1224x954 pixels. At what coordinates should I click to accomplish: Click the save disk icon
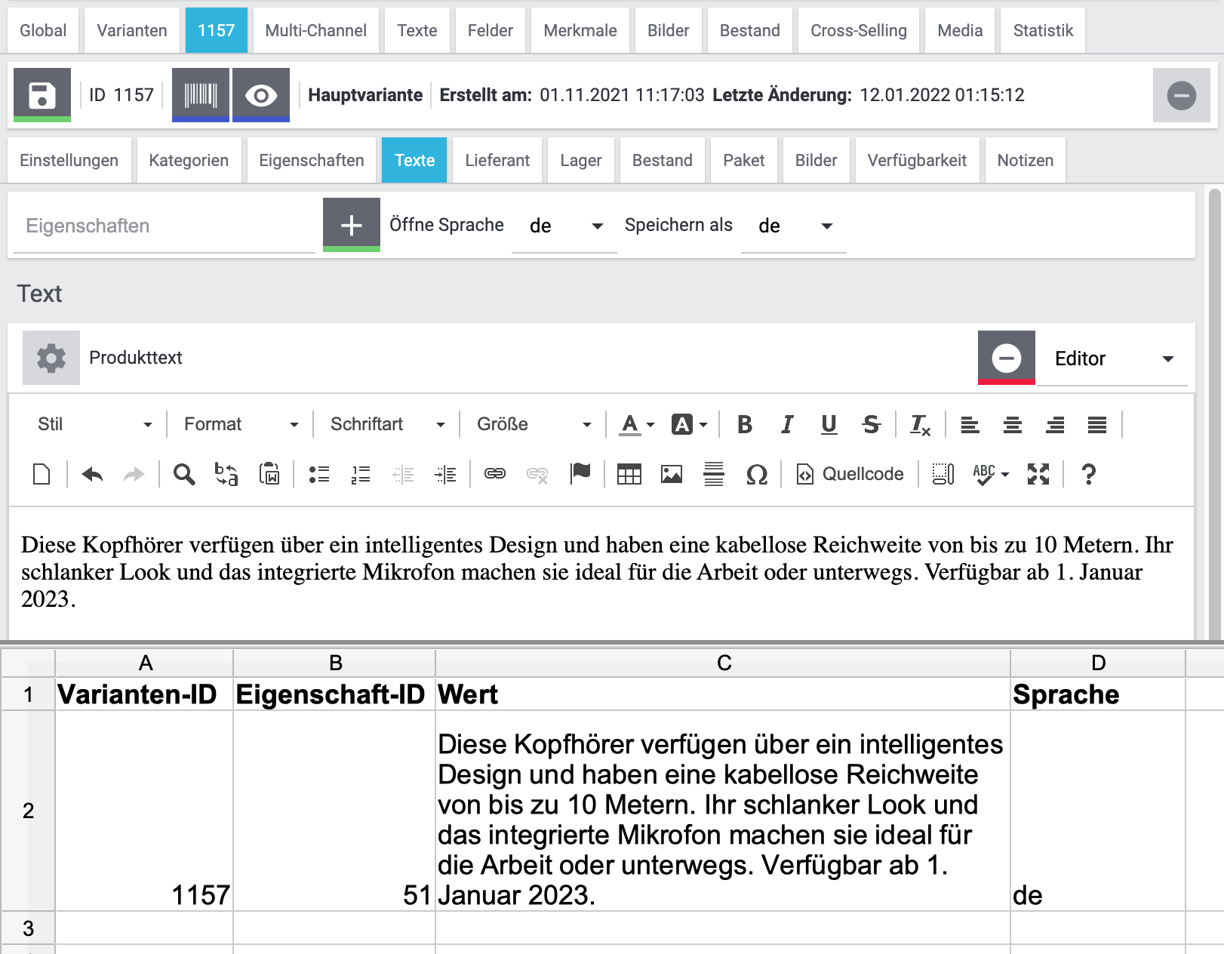click(x=42, y=94)
